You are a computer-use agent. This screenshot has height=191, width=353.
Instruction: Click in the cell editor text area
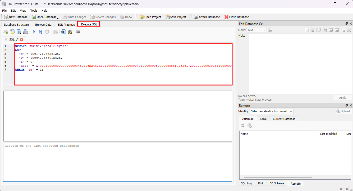(301, 64)
